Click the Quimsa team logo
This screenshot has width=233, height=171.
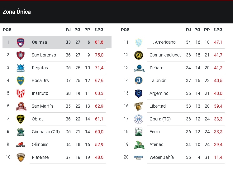click(x=21, y=42)
